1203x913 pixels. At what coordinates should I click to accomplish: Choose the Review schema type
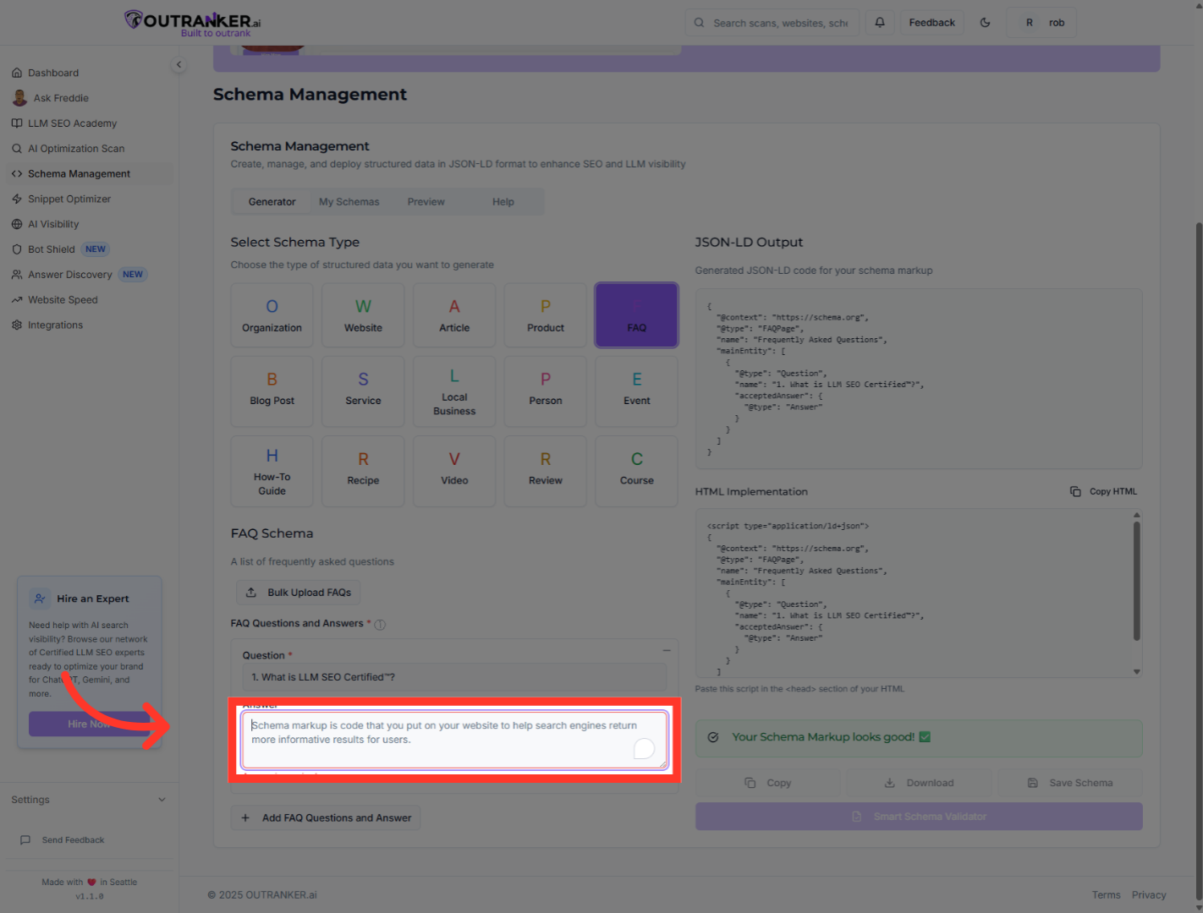546,472
